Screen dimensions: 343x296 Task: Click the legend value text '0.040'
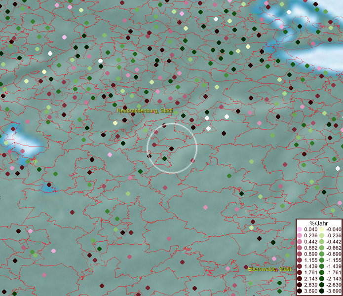310,229
